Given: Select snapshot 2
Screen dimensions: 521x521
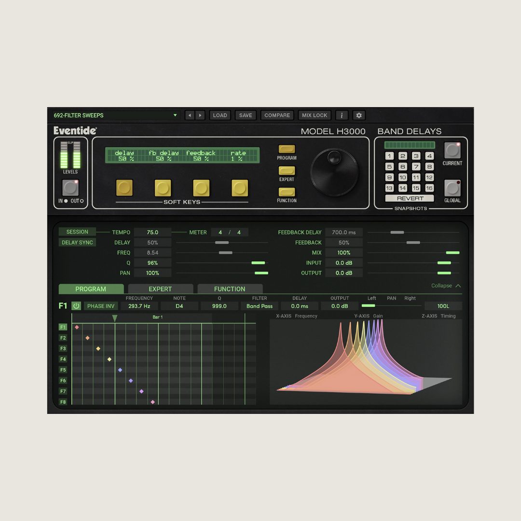Looking at the screenshot, I should [403, 156].
